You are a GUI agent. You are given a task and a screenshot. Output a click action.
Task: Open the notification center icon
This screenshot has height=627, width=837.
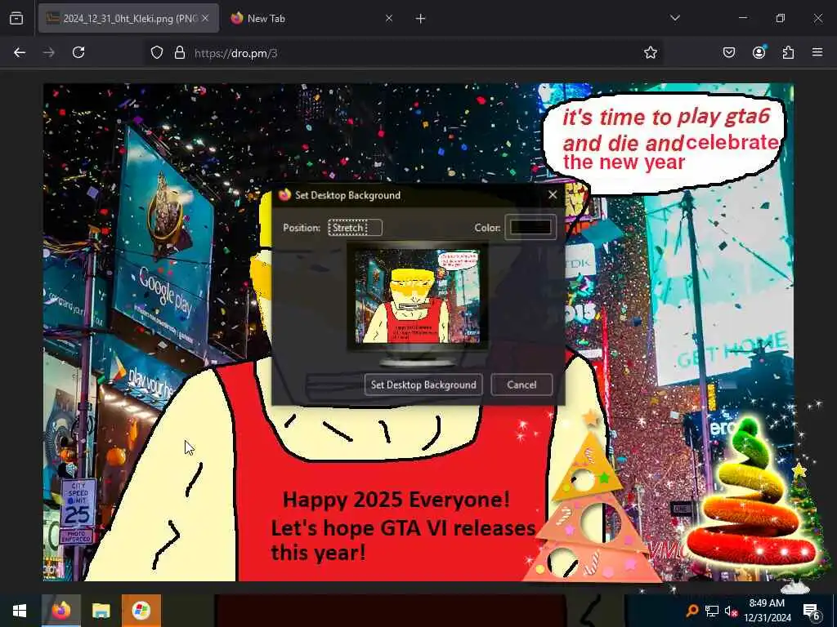[812, 611]
